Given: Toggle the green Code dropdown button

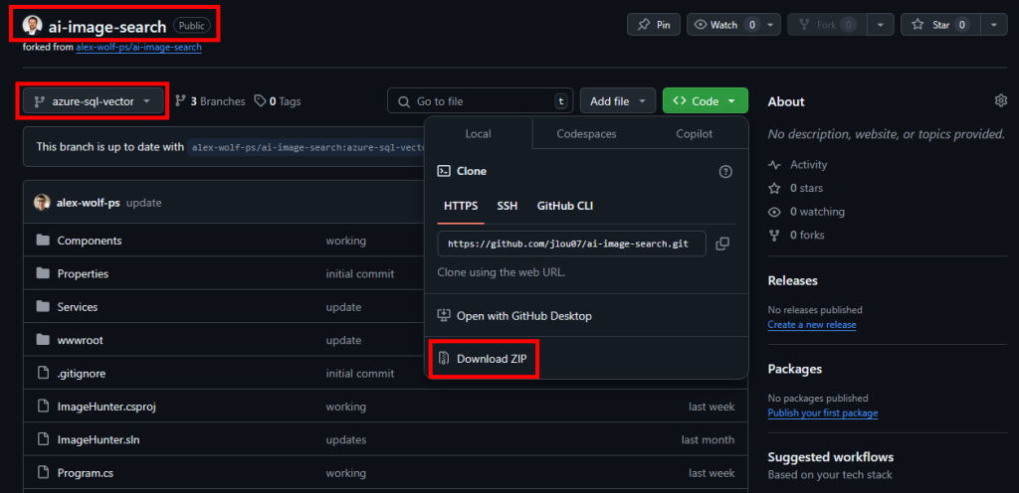Looking at the screenshot, I should (x=706, y=101).
